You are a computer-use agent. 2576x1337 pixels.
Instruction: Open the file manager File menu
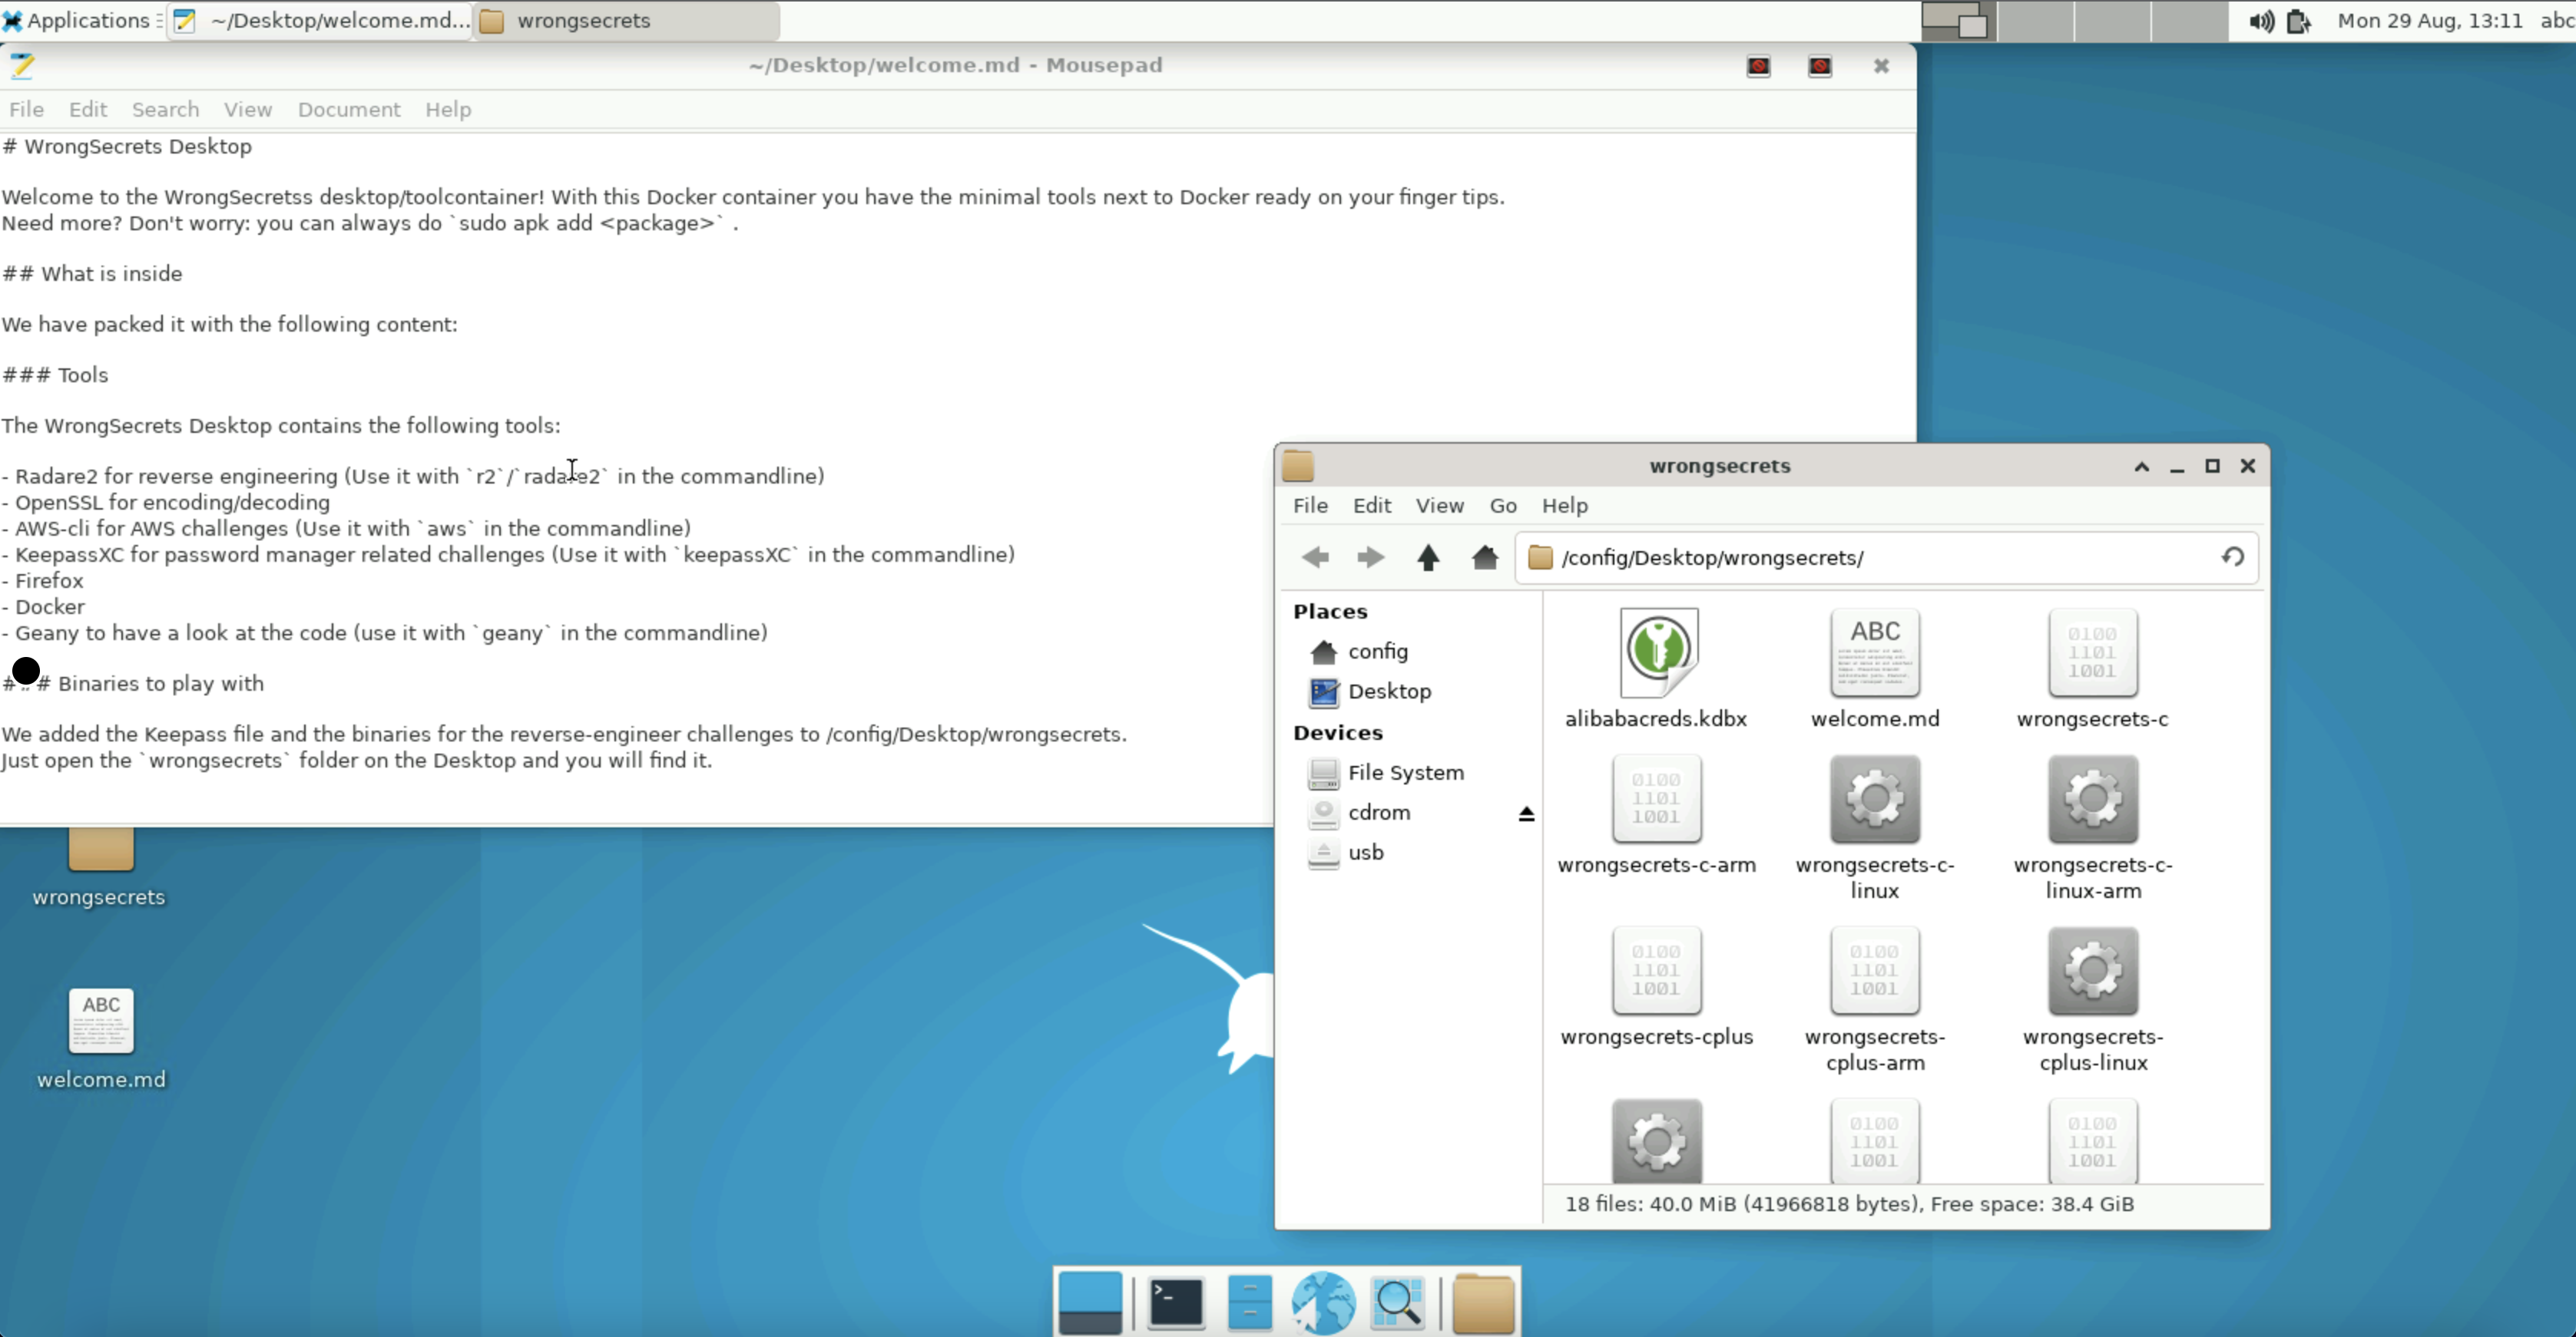tap(1310, 506)
